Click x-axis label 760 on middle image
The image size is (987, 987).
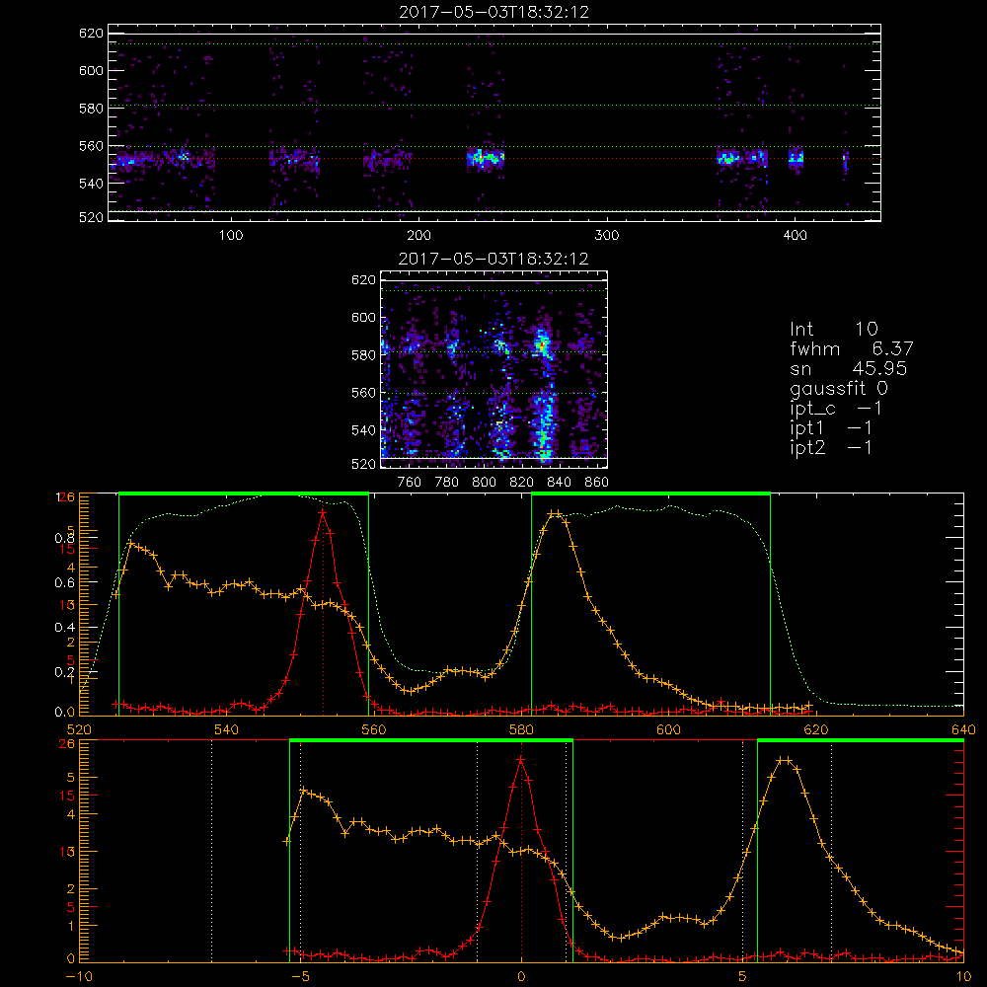[x=410, y=483]
